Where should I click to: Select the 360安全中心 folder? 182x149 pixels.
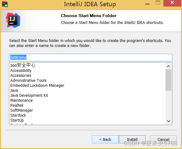[23, 65]
